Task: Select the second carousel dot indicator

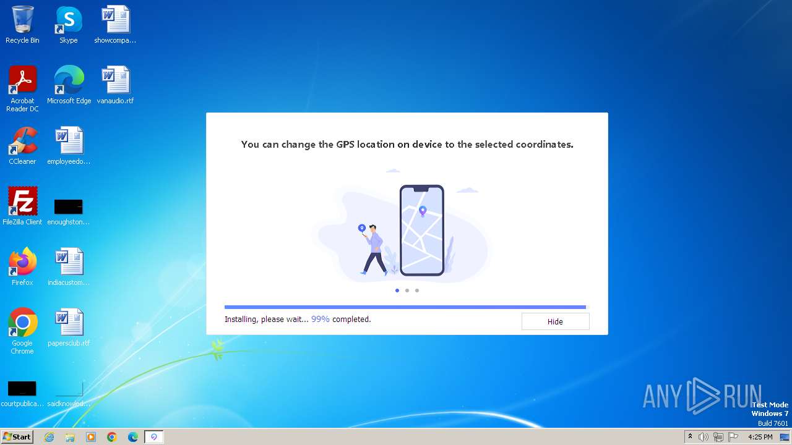Action: pos(407,290)
